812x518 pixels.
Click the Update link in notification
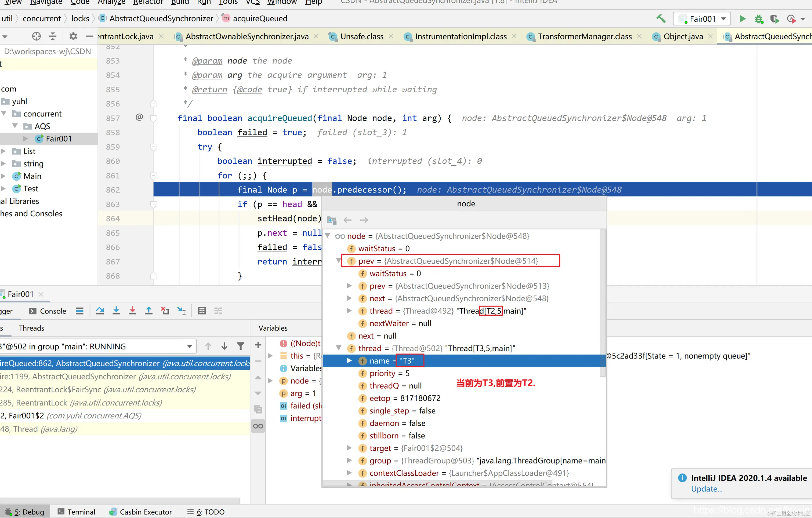(706, 489)
